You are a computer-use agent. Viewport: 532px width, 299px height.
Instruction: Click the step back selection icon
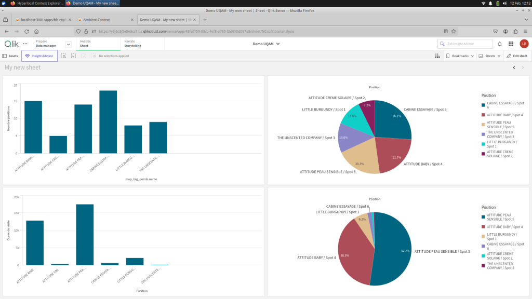[74, 56]
